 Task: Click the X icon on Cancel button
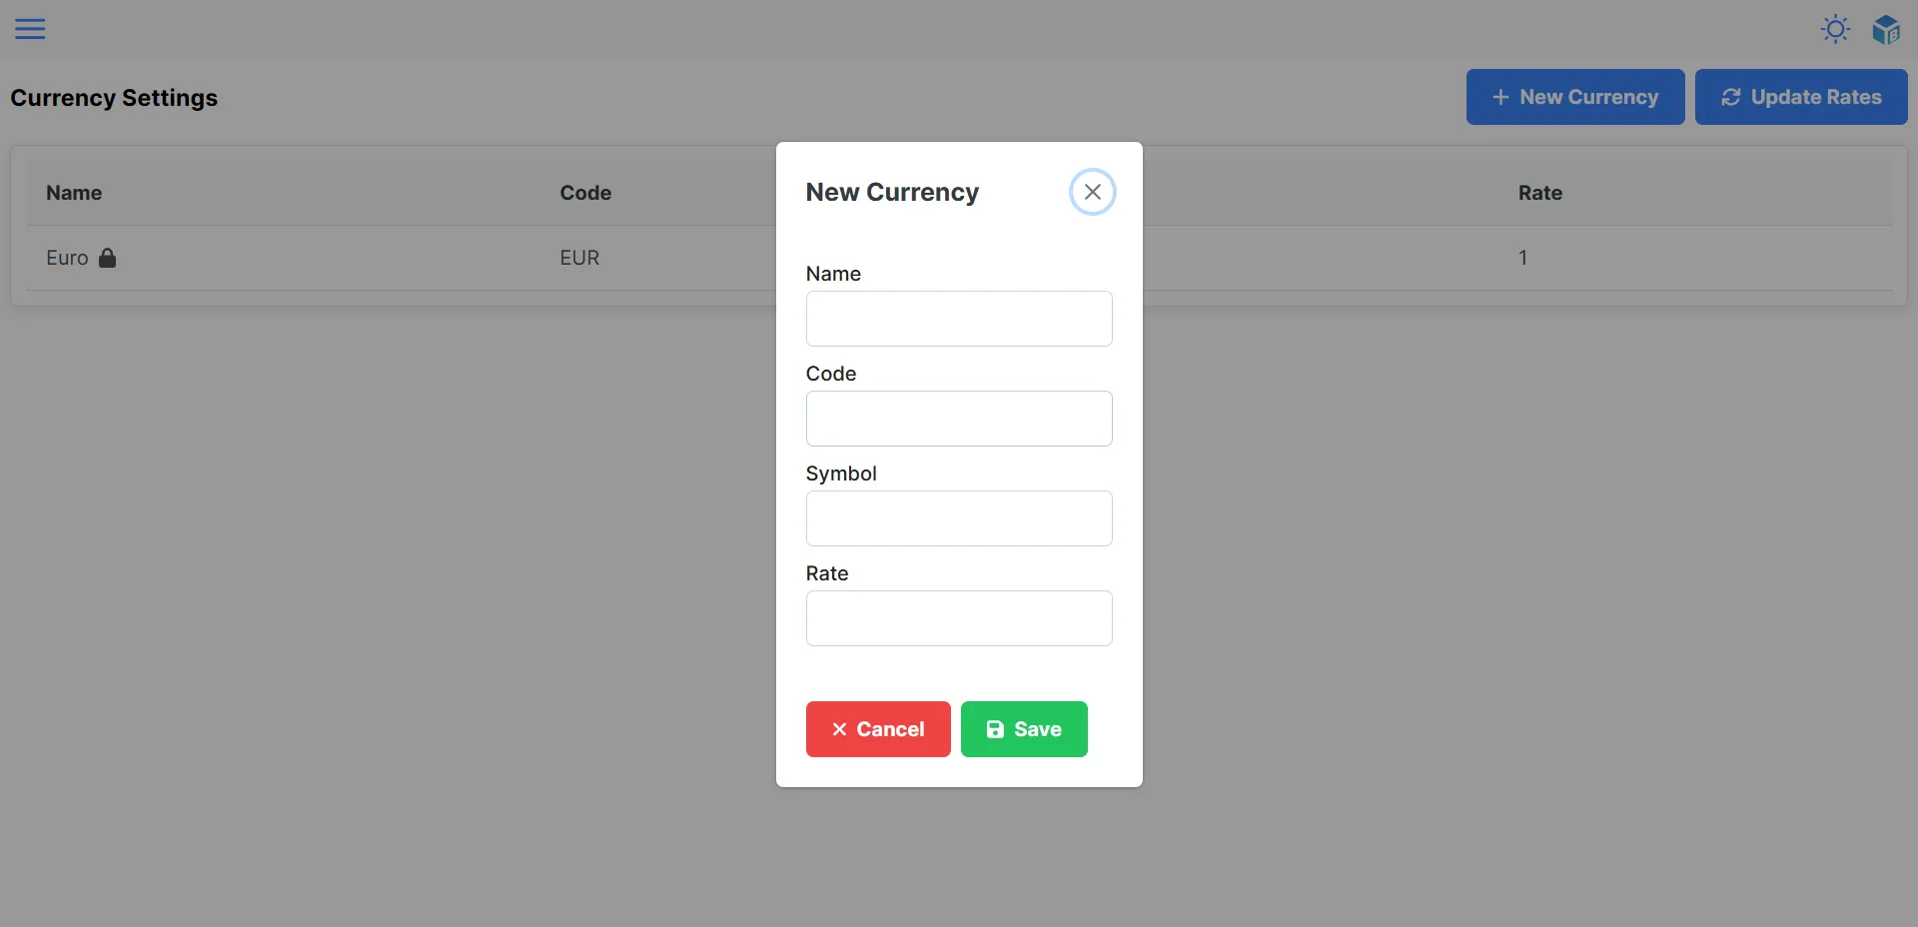(x=841, y=729)
